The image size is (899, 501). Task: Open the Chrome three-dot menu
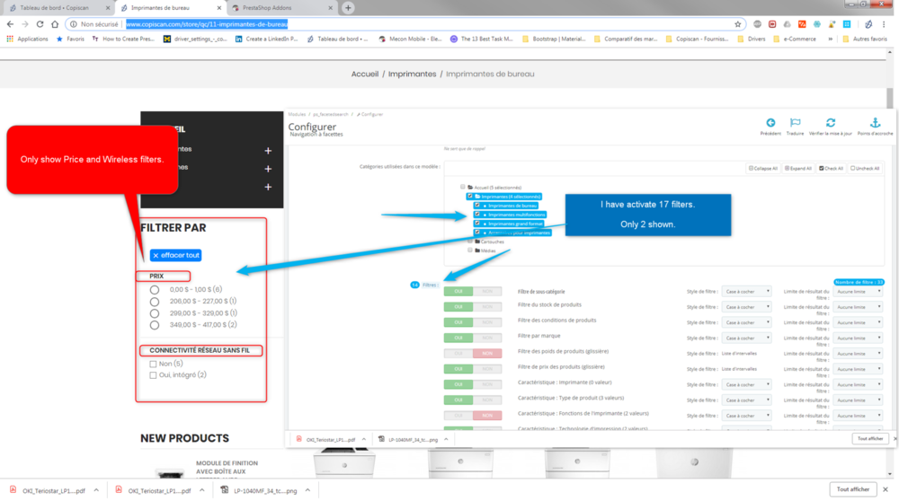coord(884,24)
